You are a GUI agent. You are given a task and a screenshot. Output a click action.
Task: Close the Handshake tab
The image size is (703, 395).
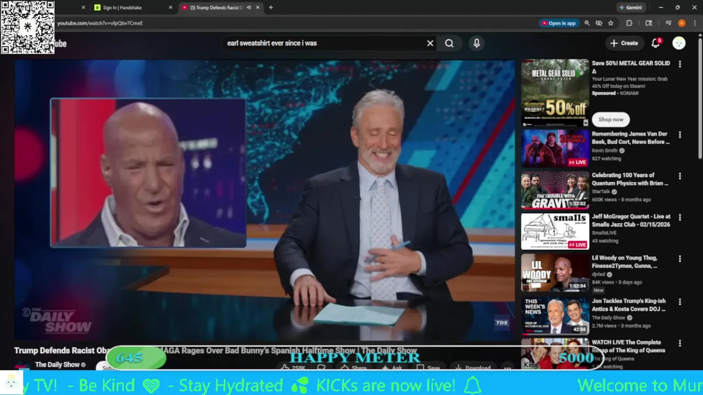click(x=170, y=8)
